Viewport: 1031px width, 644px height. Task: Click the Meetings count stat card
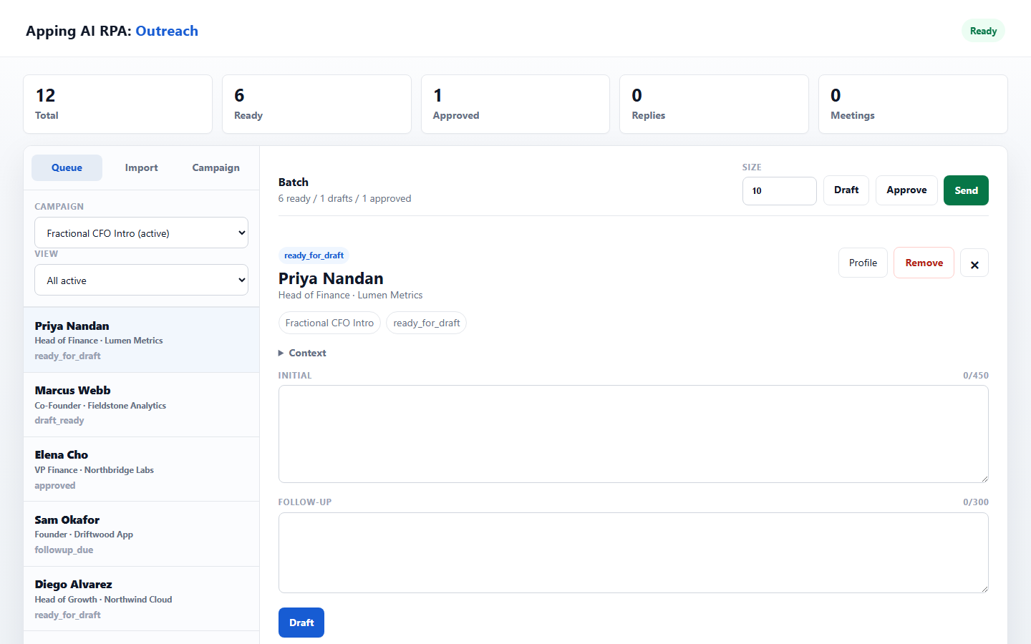pos(913,104)
